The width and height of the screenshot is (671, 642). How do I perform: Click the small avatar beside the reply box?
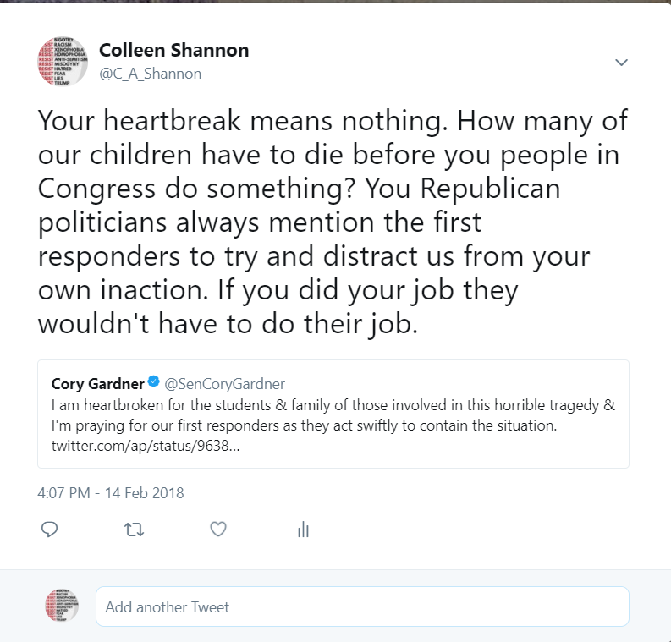pyautogui.click(x=62, y=606)
